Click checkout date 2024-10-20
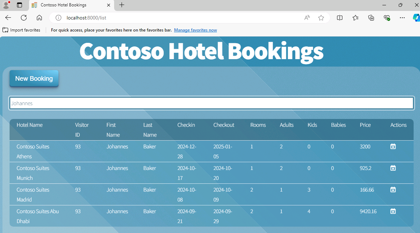This screenshot has height=233, width=420. (x=223, y=173)
